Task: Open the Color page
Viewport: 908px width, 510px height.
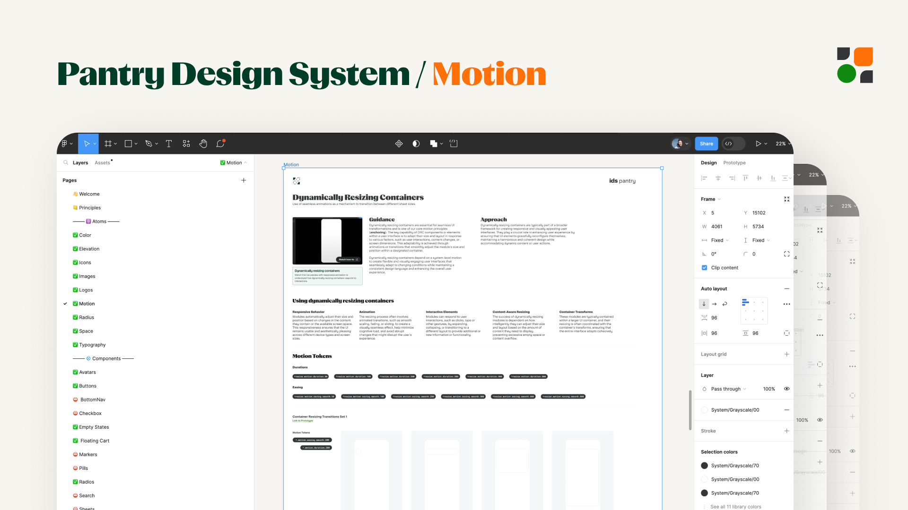Action: click(x=82, y=235)
